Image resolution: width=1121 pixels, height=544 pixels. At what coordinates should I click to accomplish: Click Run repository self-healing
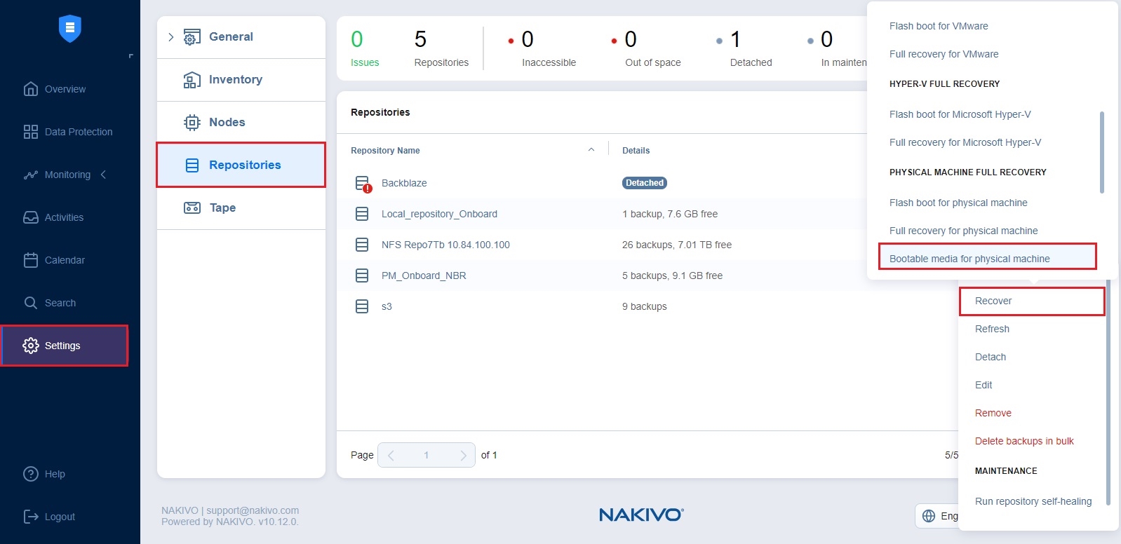(x=1033, y=501)
